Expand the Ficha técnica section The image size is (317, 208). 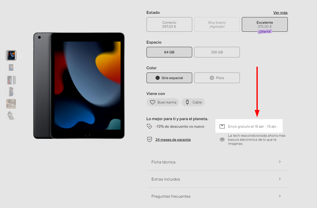[x=217, y=162]
